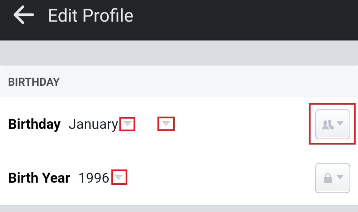Select the 1996 birth year value
The height and width of the screenshot is (212, 358).
point(94,178)
